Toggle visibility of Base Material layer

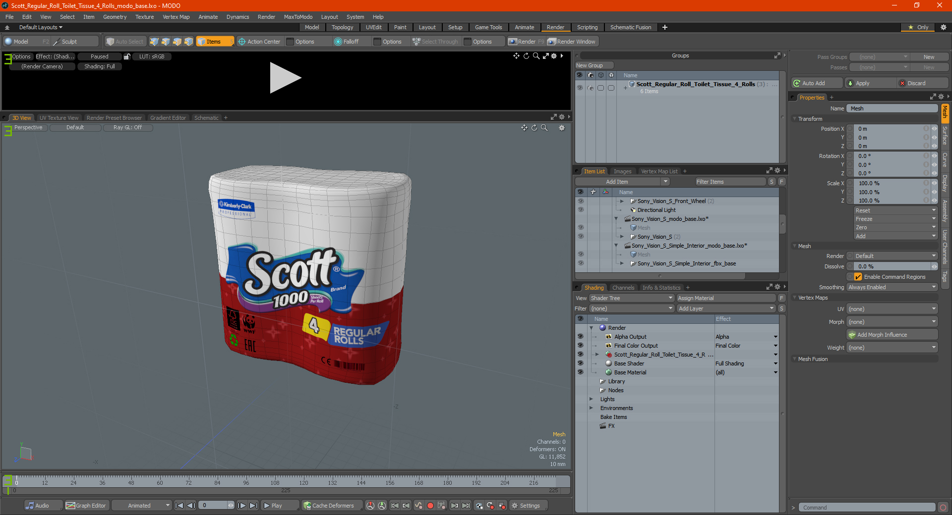pyautogui.click(x=580, y=372)
